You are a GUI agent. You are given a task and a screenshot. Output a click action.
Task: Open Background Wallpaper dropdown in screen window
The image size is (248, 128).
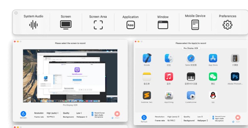click(x=82, y=117)
